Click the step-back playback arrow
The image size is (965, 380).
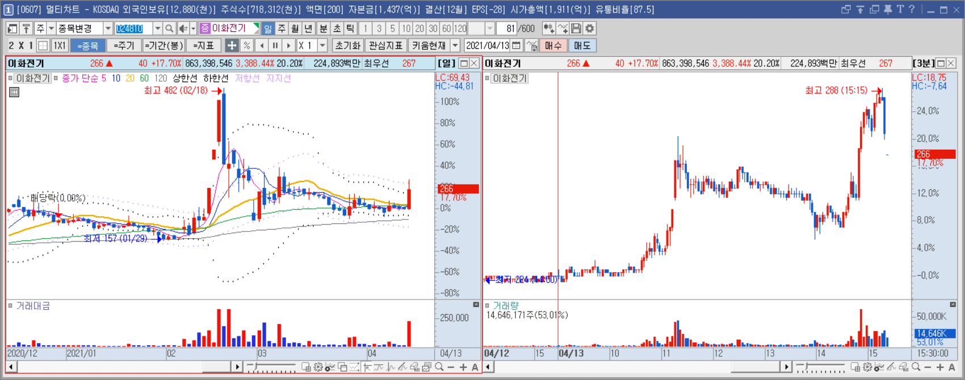click(x=262, y=45)
